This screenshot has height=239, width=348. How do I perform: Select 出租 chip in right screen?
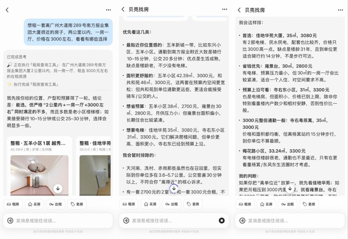click(x=288, y=204)
